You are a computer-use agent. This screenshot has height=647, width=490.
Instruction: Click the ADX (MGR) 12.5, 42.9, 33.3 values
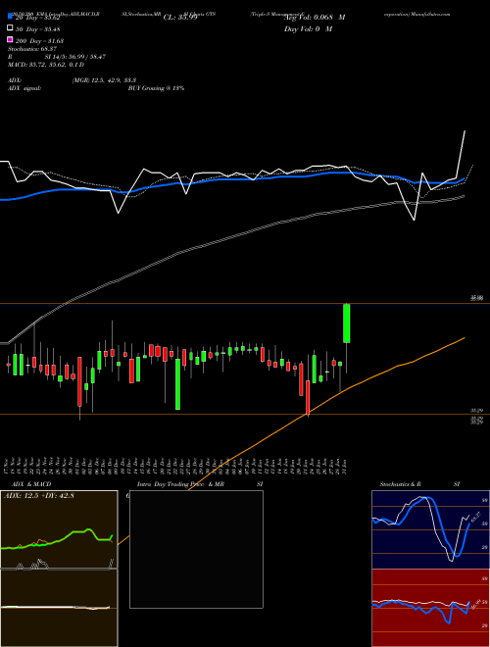point(104,80)
